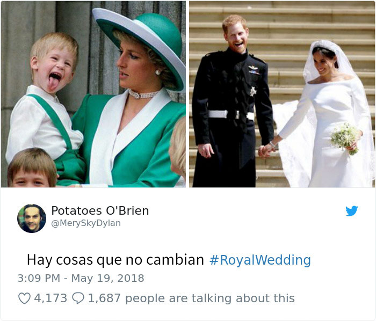The width and height of the screenshot is (376, 321).
Task: Click the reply speech bubble icon
Action: point(78,298)
